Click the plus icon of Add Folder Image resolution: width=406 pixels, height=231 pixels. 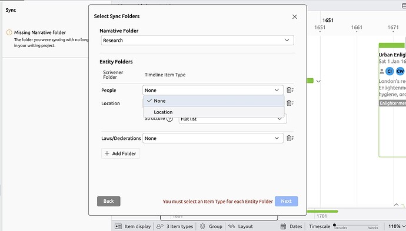coord(107,153)
